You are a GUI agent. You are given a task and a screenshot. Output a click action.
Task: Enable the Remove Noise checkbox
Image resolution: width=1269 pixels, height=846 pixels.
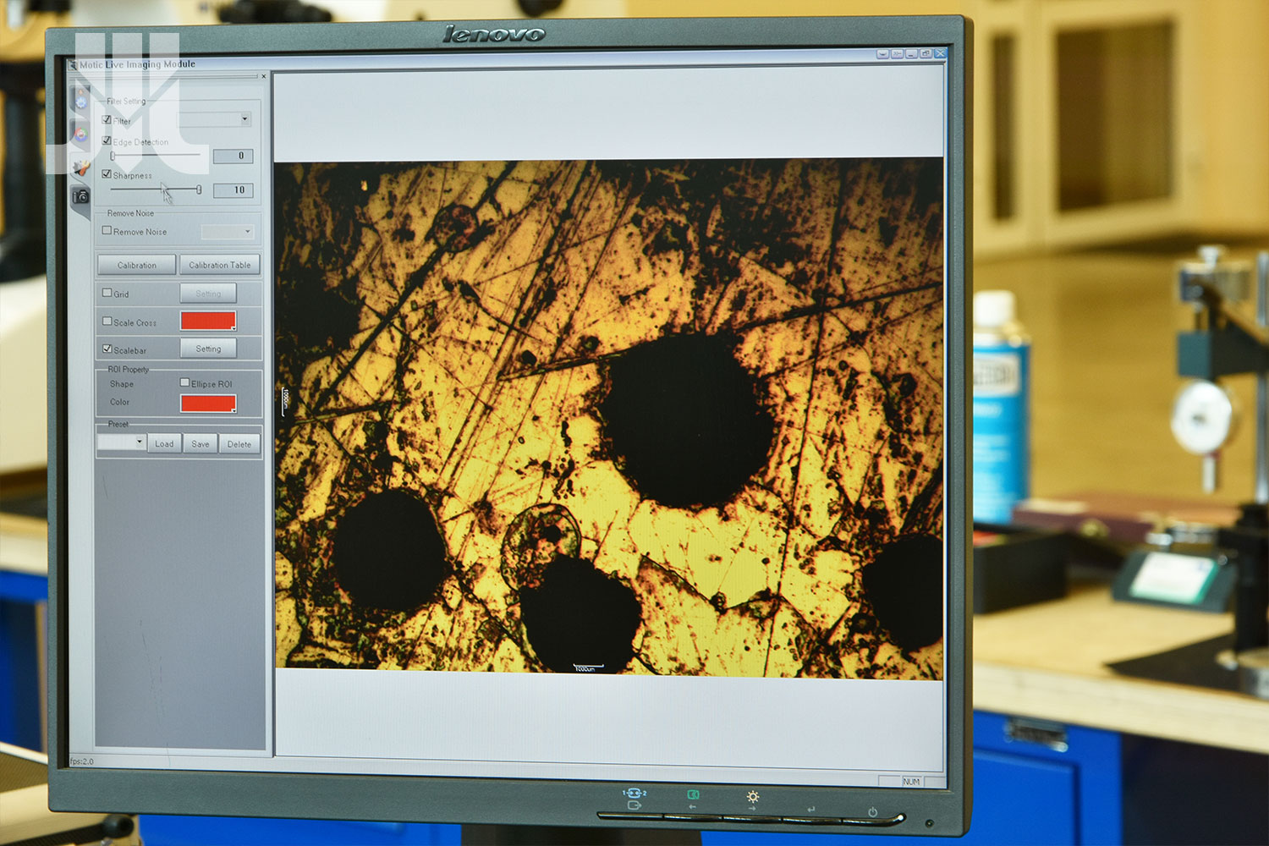point(107,230)
